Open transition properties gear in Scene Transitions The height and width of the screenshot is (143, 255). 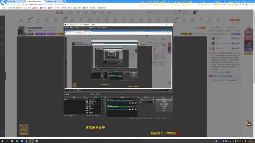point(153,100)
